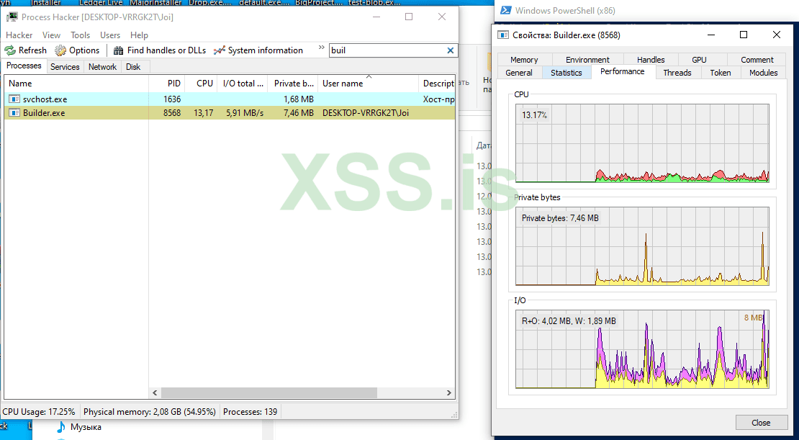
Task: Open the Memory tab in properties
Action: coord(524,60)
